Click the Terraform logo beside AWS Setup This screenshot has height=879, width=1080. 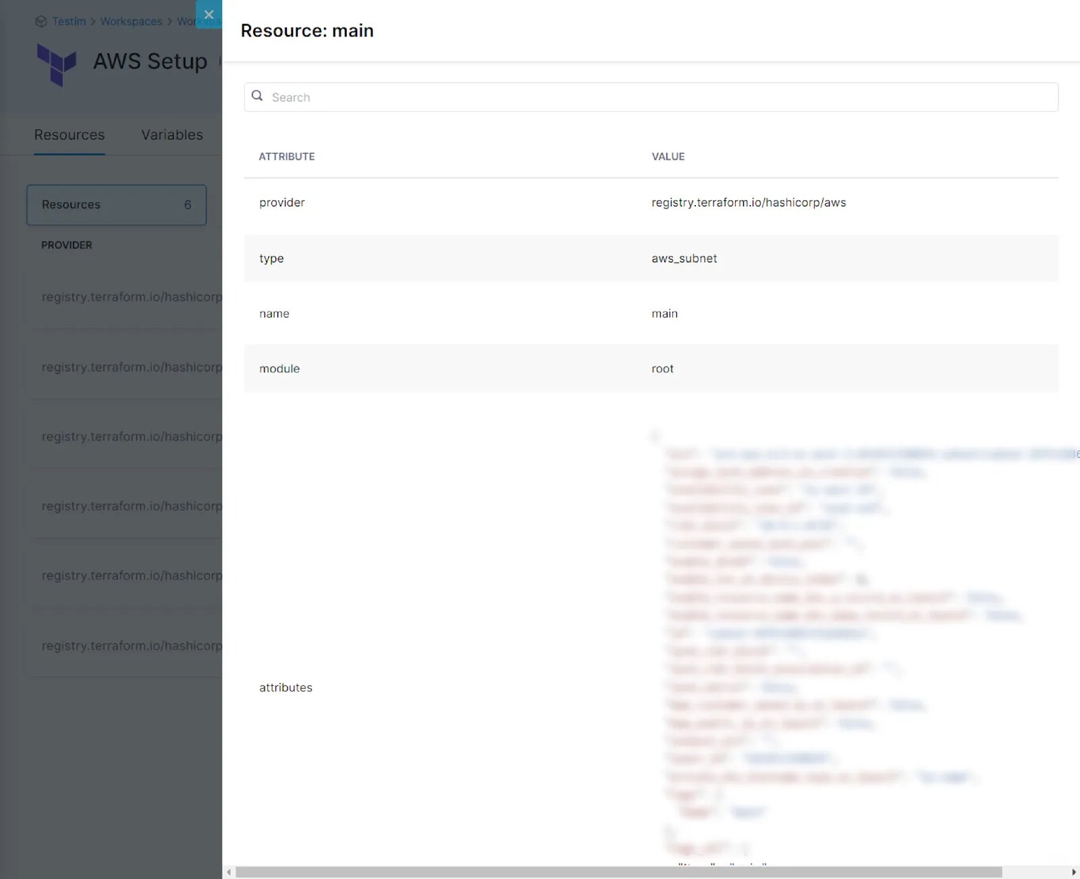click(58, 65)
